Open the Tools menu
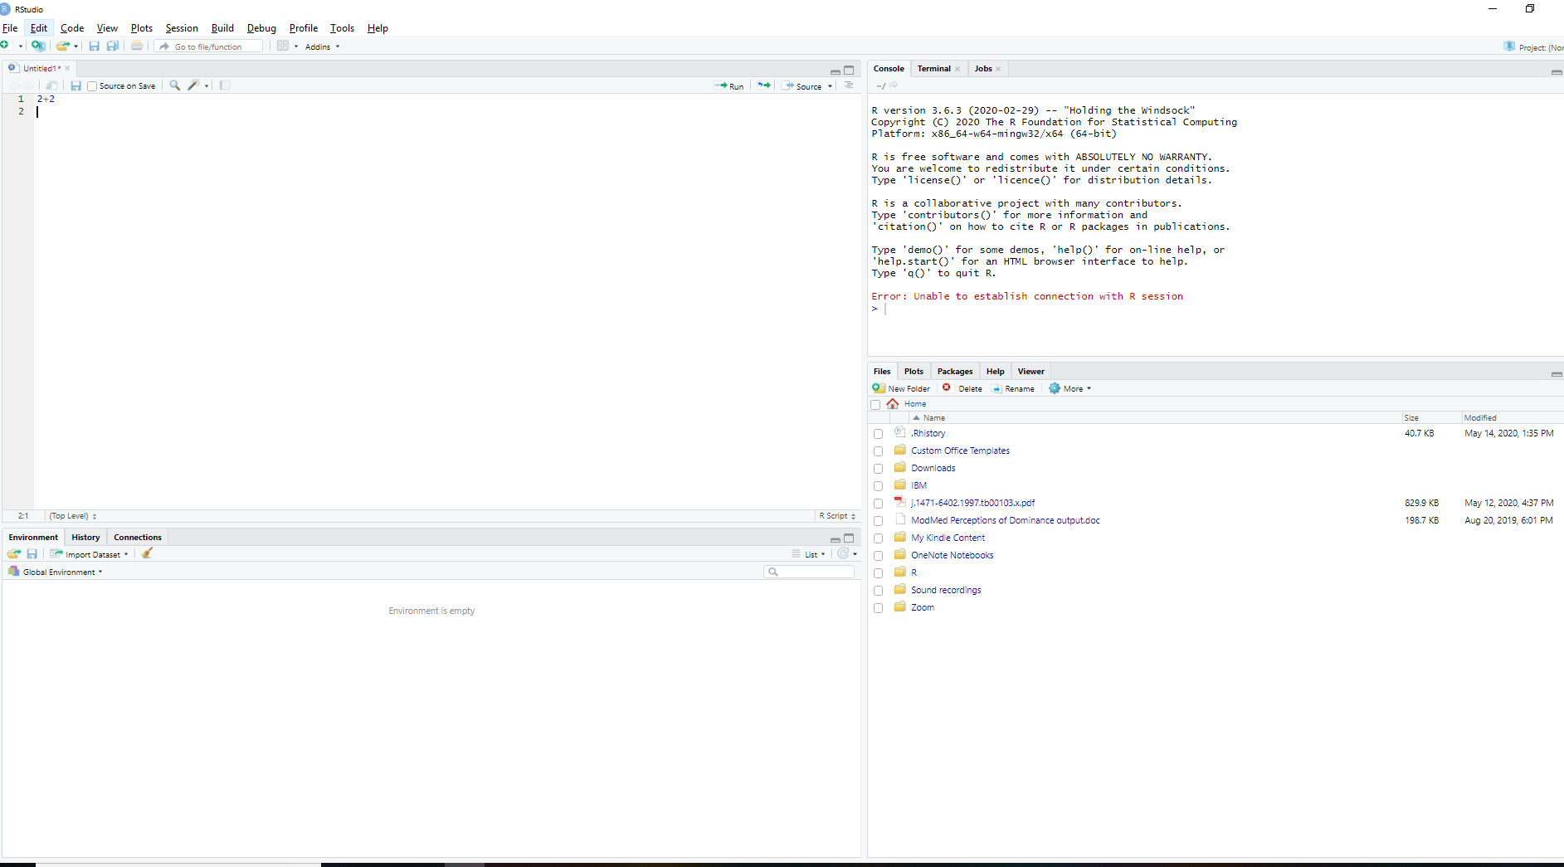This screenshot has height=867, width=1564. pyautogui.click(x=342, y=28)
